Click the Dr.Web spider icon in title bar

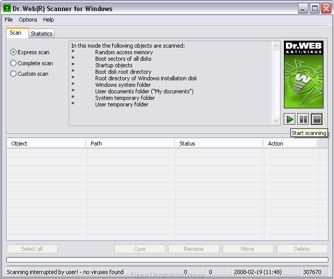pyautogui.click(x=8, y=9)
